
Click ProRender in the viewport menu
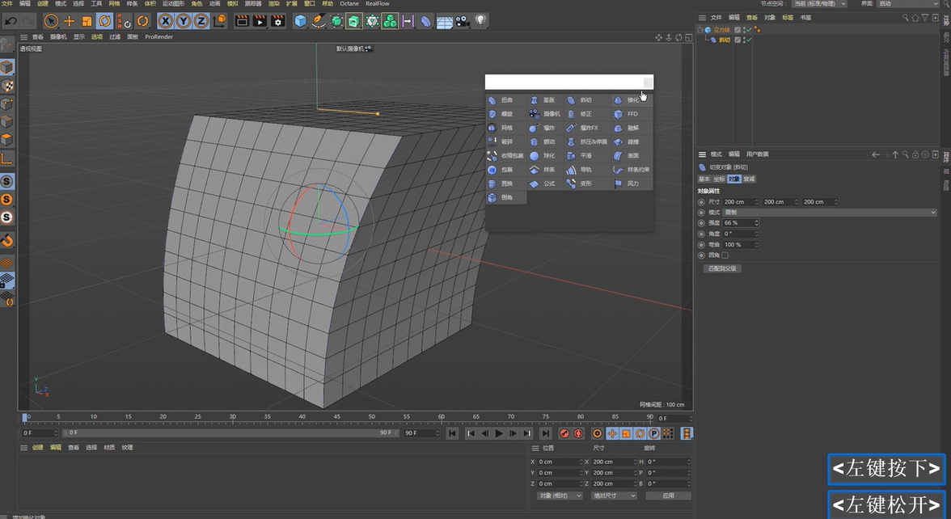pos(158,37)
